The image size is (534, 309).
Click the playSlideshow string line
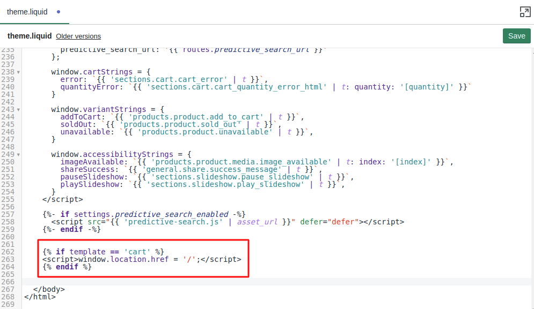tap(203, 185)
